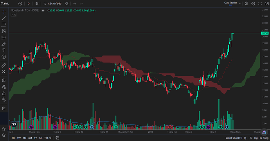Image resolution: width=270 pixels, height=141 pixels.
Task: Select the 1W time range
Action: 19,138
